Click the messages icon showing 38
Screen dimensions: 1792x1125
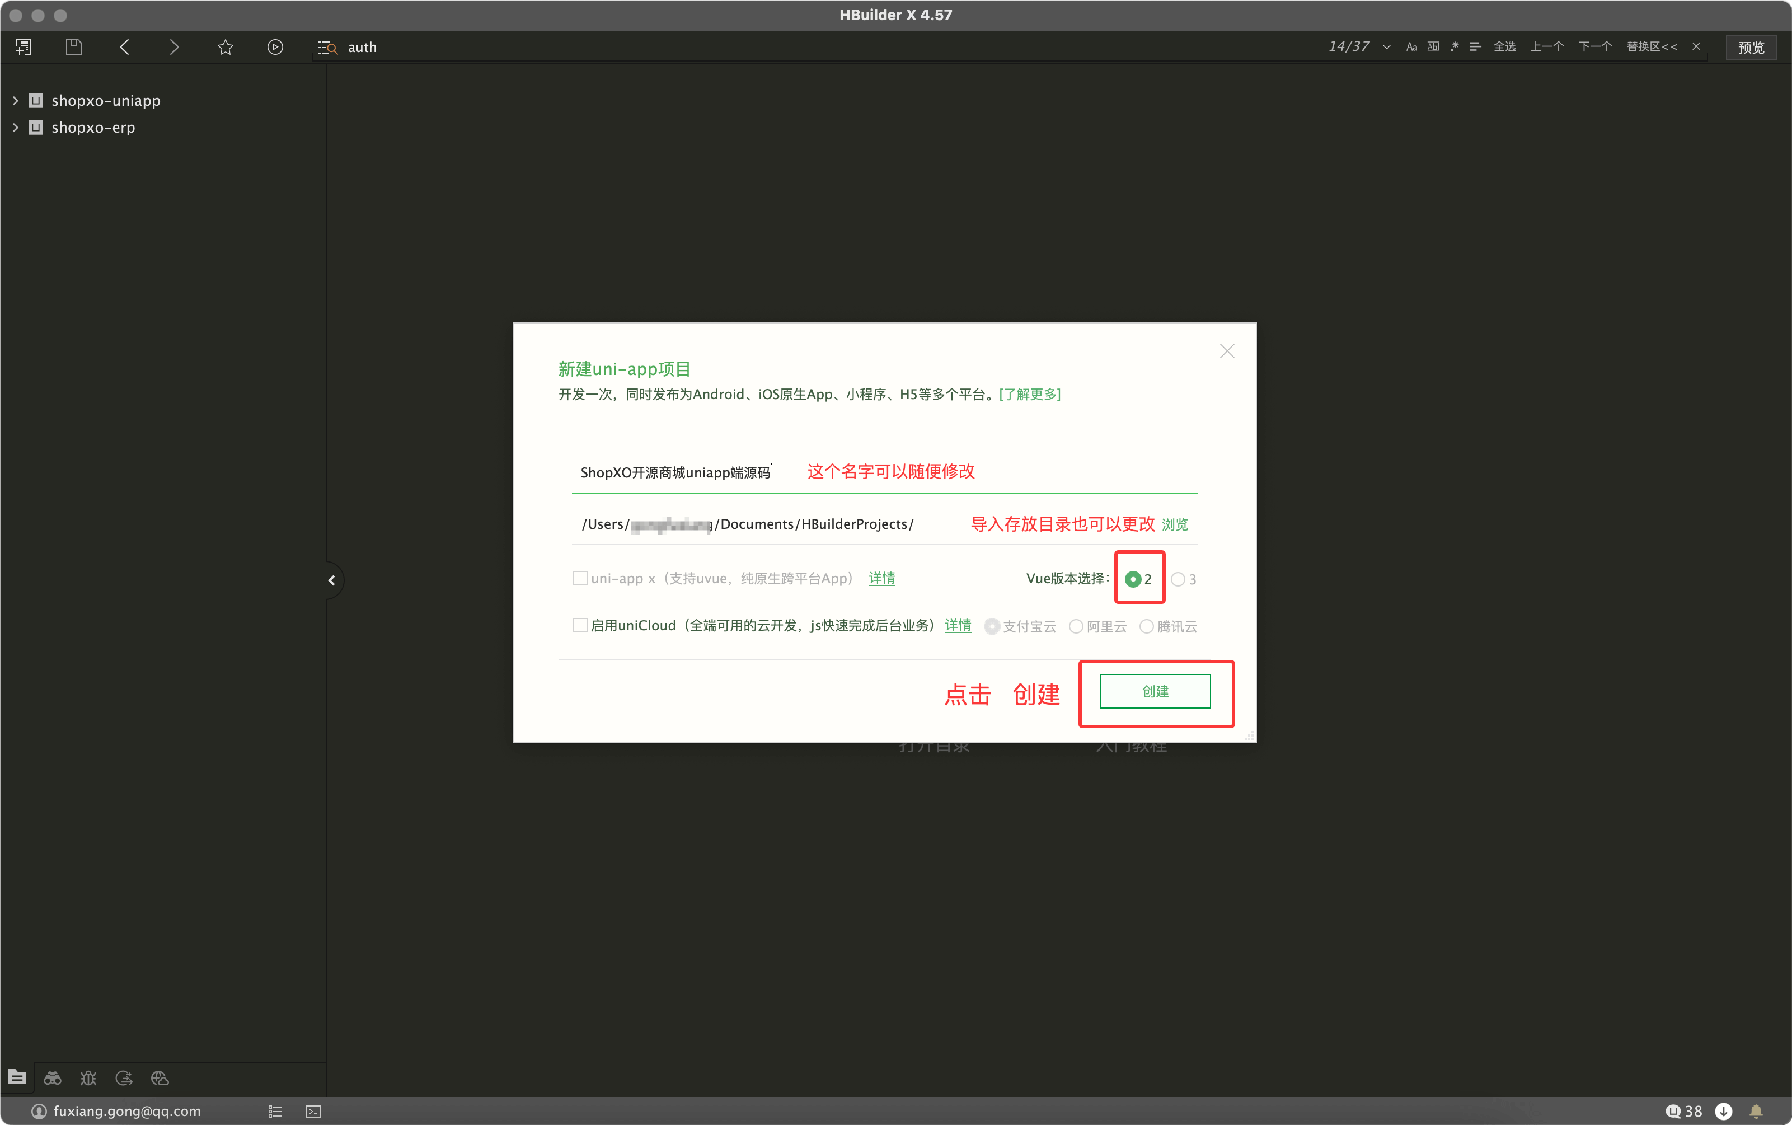click(x=1683, y=1111)
